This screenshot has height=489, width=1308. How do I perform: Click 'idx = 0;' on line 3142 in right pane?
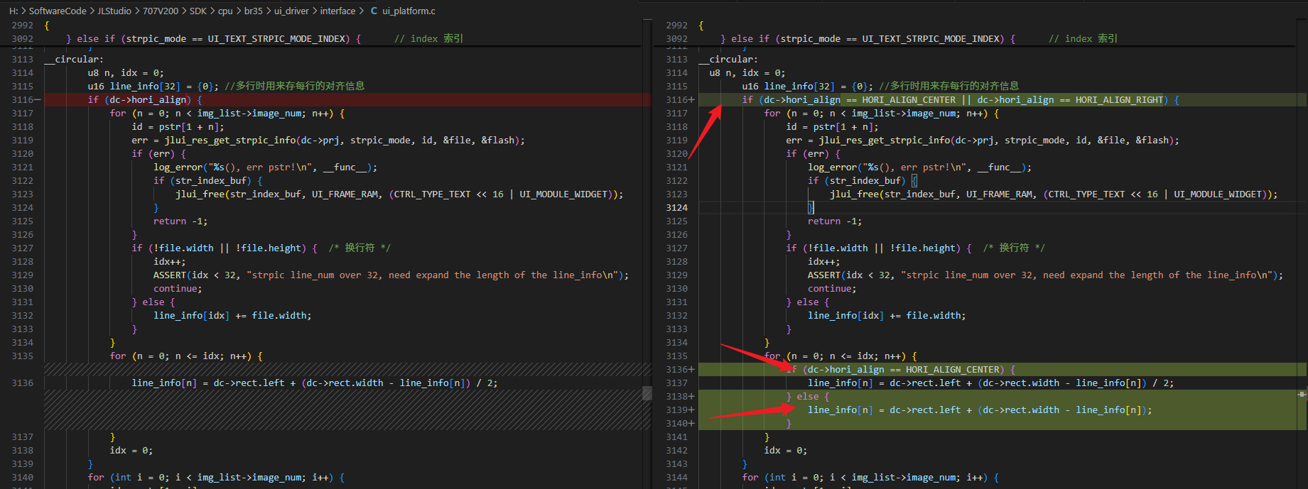pos(786,451)
